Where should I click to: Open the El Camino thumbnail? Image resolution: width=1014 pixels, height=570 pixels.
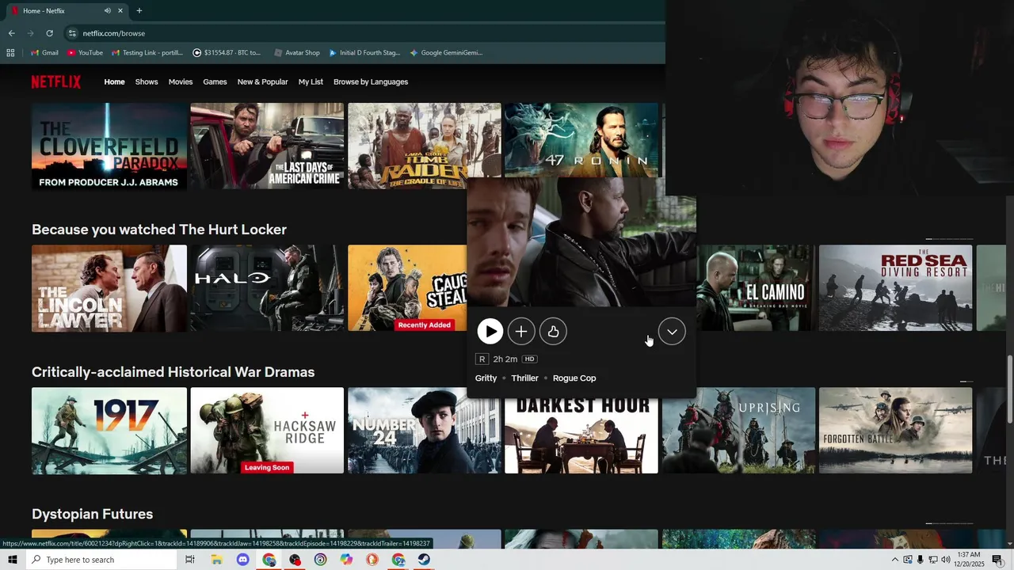(756, 288)
